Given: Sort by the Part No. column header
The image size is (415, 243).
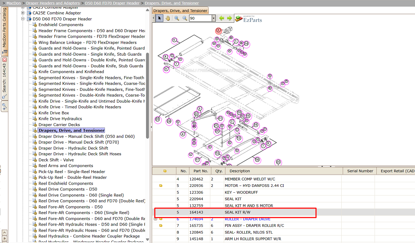Looking at the screenshot, I should (201, 171).
